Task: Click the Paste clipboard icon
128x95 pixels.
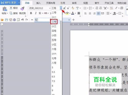Action: pyautogui.click(x=5, y=9)
